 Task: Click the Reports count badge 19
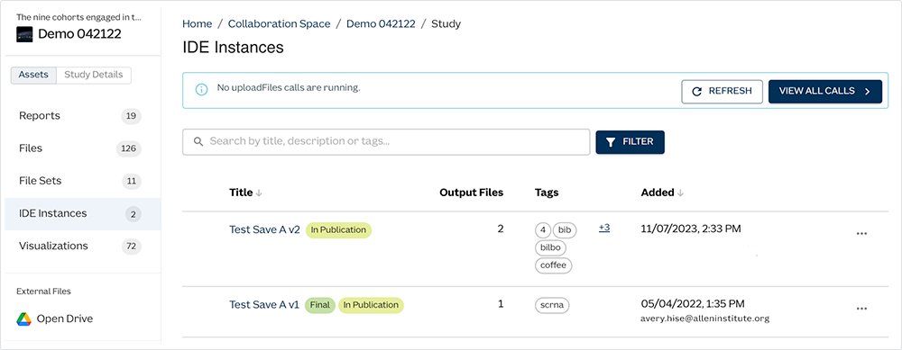(x=131, y=116)
